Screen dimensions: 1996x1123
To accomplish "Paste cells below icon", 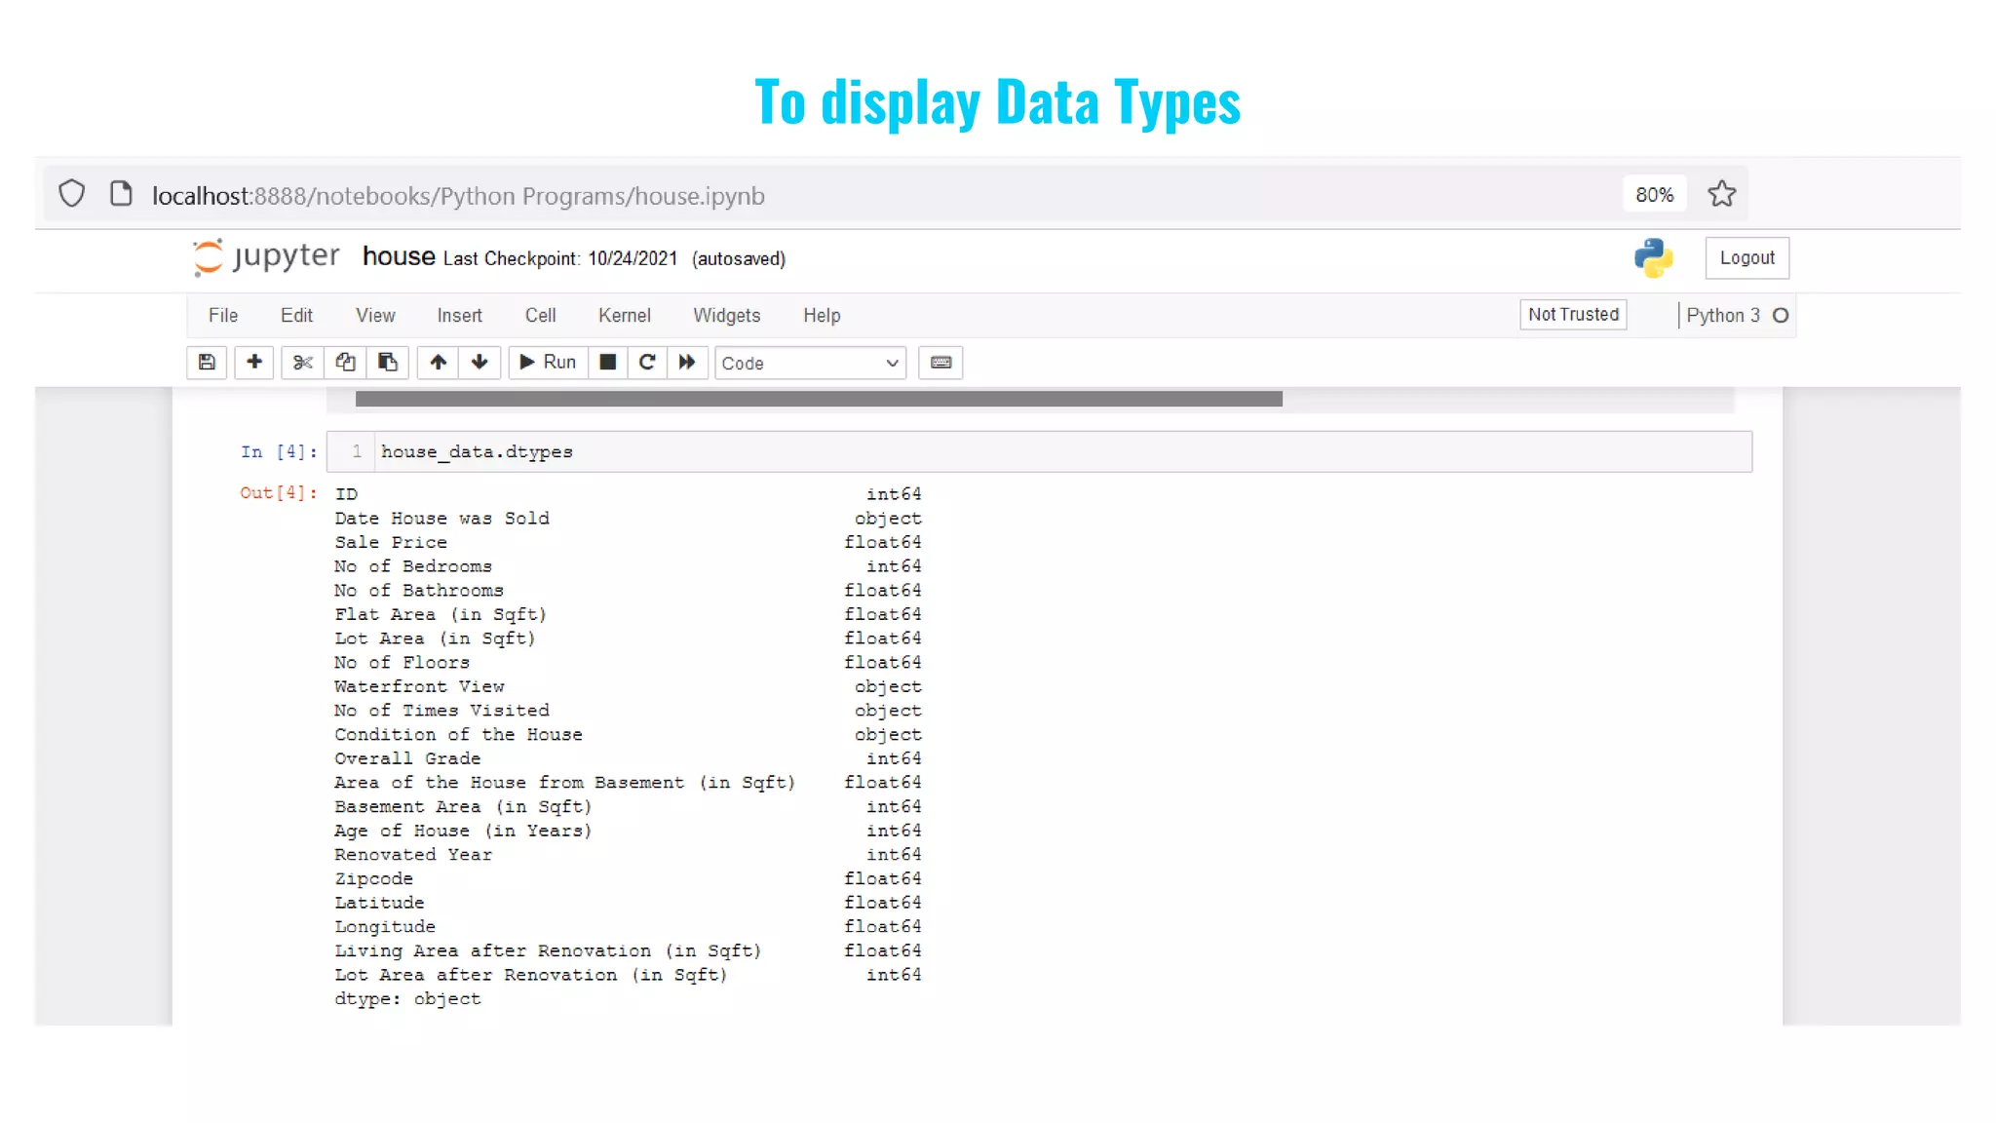I will pos(388,363).
